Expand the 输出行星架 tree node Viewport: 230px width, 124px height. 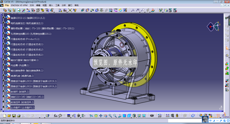3,59
